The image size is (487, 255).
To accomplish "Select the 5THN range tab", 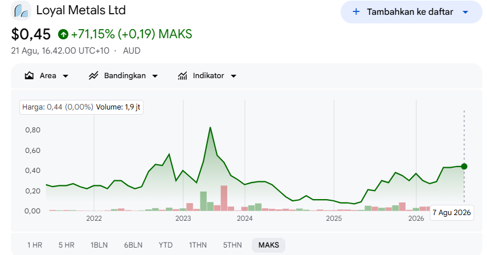I will 232,245.
